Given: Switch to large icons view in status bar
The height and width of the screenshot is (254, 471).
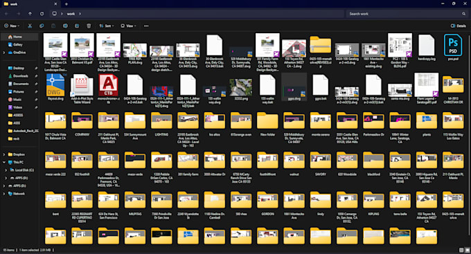Looking at the screenshot, I should [467, 250].
